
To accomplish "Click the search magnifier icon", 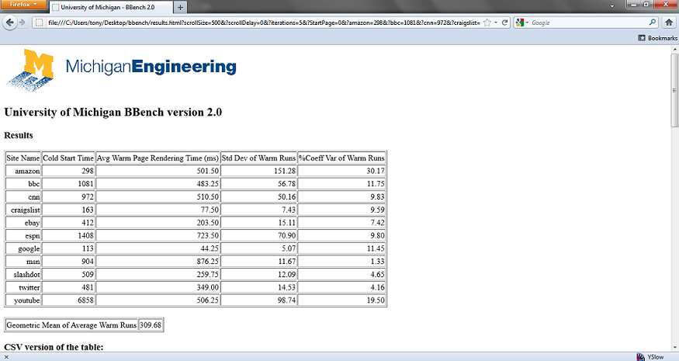I will (x=653, y=23).
